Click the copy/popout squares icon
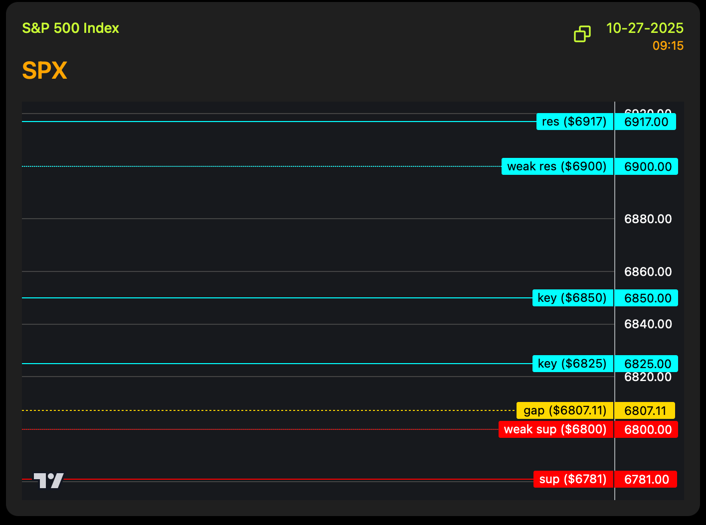 coord(582,34)
